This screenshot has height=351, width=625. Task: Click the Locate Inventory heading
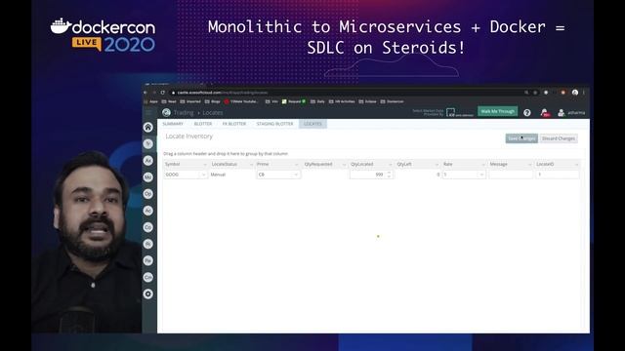[188, 136]
